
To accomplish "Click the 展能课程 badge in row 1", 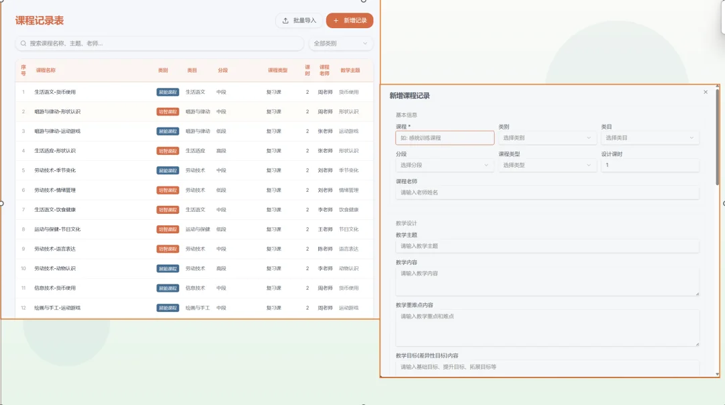I will (x=167, y=92).
